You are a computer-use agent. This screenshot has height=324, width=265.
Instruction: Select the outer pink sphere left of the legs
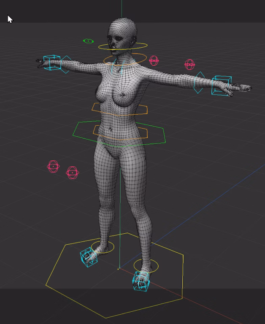pyautogui.click(x=53, y=166)
